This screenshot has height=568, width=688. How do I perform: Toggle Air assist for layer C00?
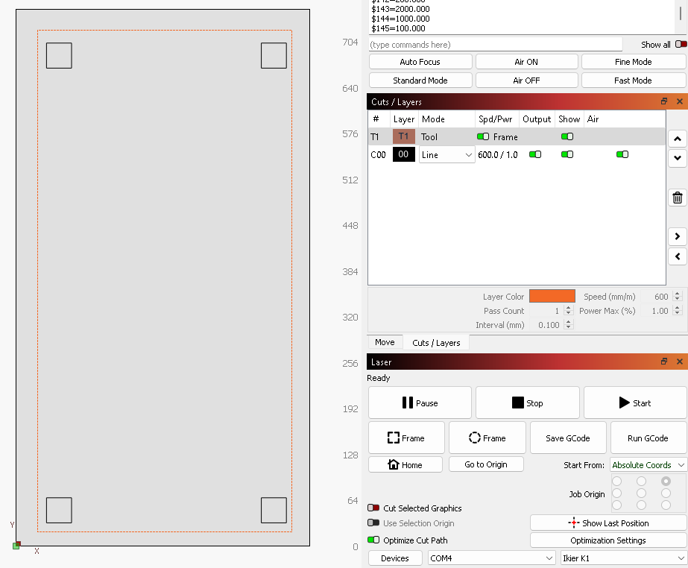622,154
